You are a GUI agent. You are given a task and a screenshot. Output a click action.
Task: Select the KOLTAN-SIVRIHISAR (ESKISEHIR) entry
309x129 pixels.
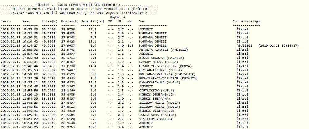pyautogui.click(x=166, y=74)
